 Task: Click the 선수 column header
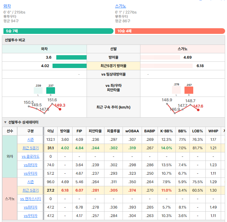coord(10,131)
